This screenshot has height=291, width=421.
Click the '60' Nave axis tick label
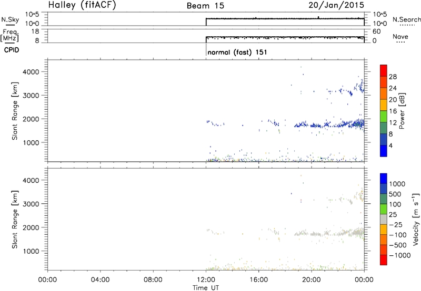377,32
